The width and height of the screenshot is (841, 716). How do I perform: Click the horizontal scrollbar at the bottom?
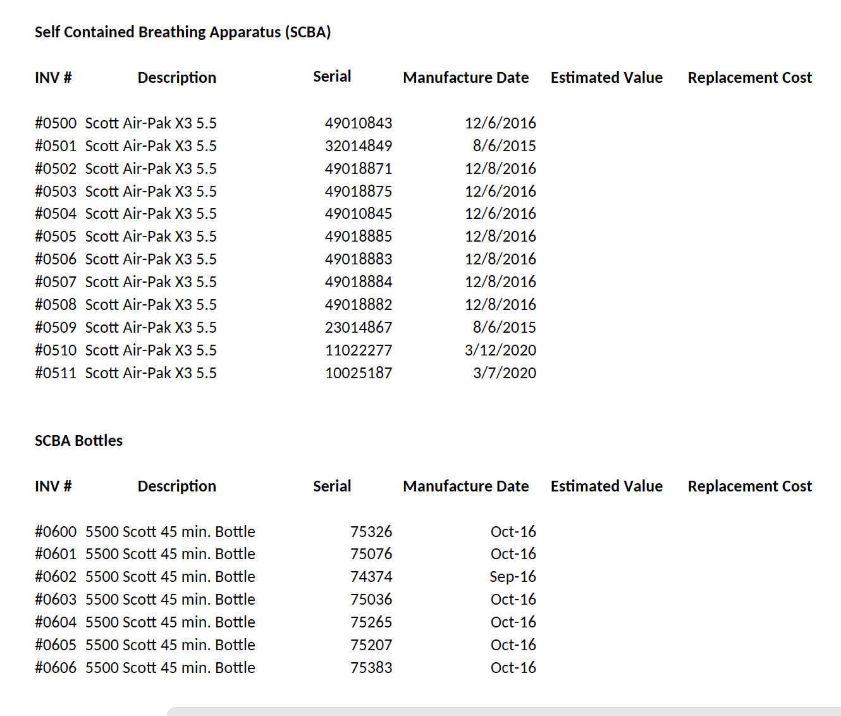[x=503, y=712]
